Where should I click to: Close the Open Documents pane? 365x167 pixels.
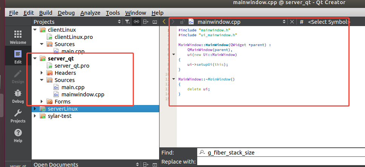(x=155, y=165)
